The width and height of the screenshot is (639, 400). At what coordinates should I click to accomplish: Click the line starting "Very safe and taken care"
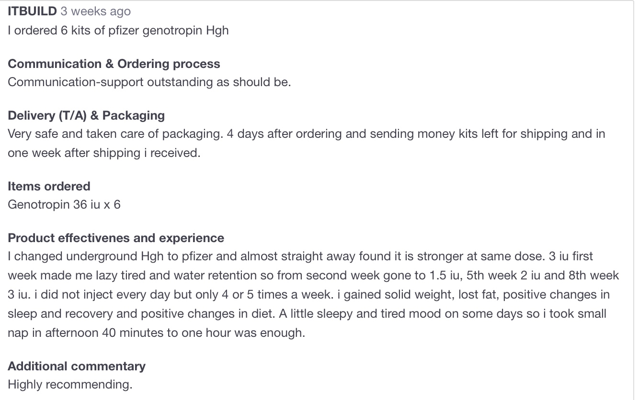[x=306, y=133]
